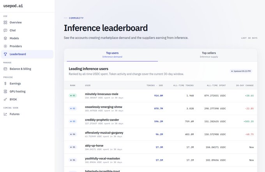The width and height of the screenshot is (265, 172).
Task: Click the Leading inference users heading
Action: pyautogui.click(x=88, y=69)
